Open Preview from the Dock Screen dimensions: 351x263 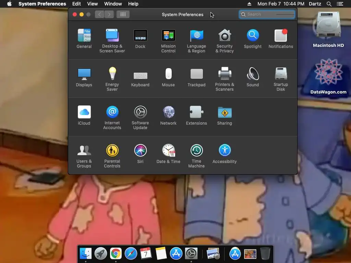pos(213,254)
